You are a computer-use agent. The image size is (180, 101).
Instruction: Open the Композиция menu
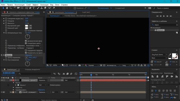19,5
